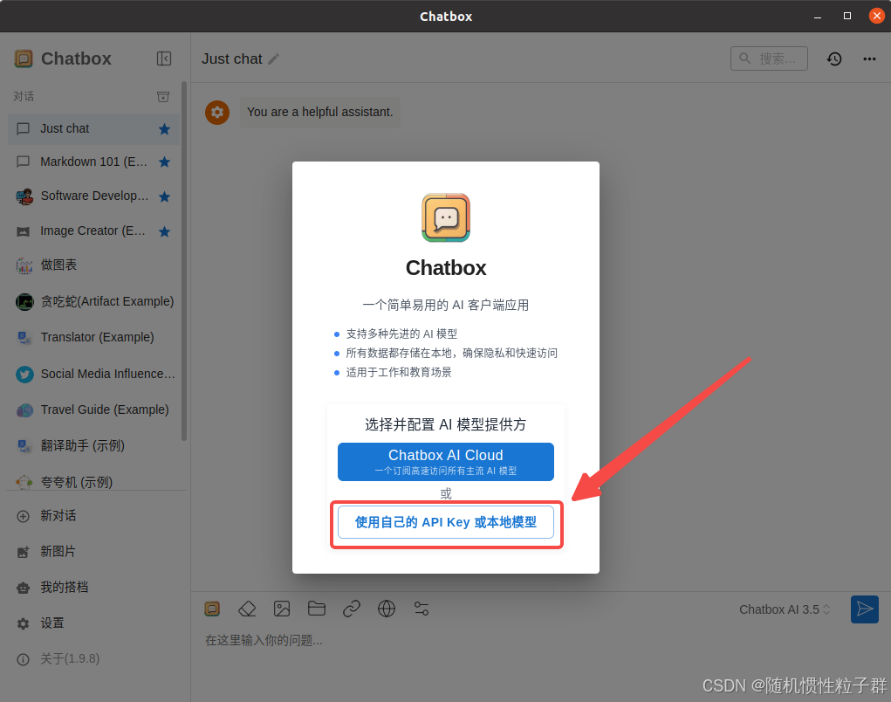Toggle web browsing globe icon
The height and width of the screenshot is (702, 891).
[387, 609]
